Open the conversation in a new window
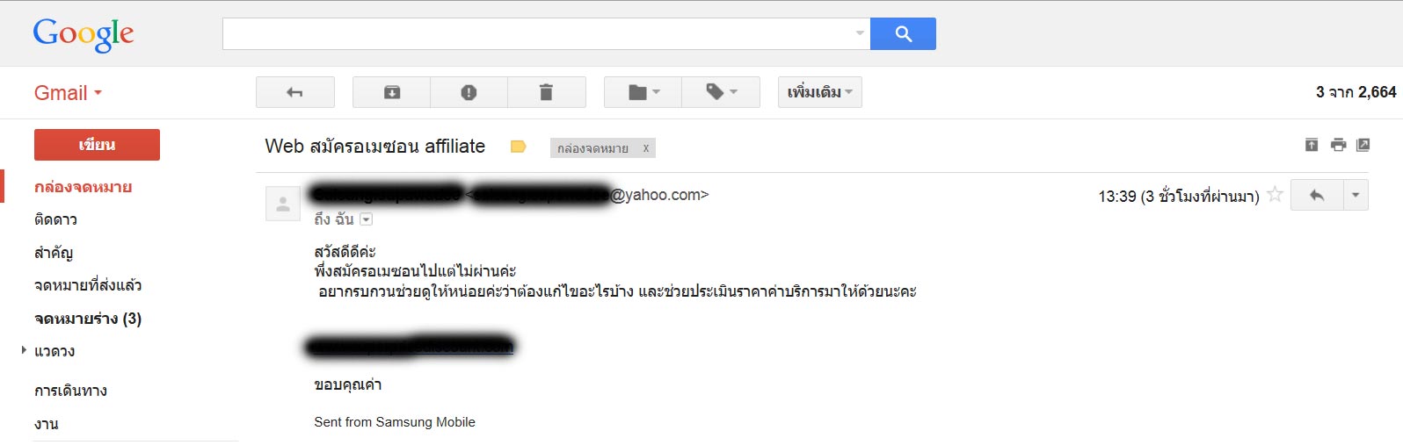This screenshot has width=1403, height=445. point(1363,145)
